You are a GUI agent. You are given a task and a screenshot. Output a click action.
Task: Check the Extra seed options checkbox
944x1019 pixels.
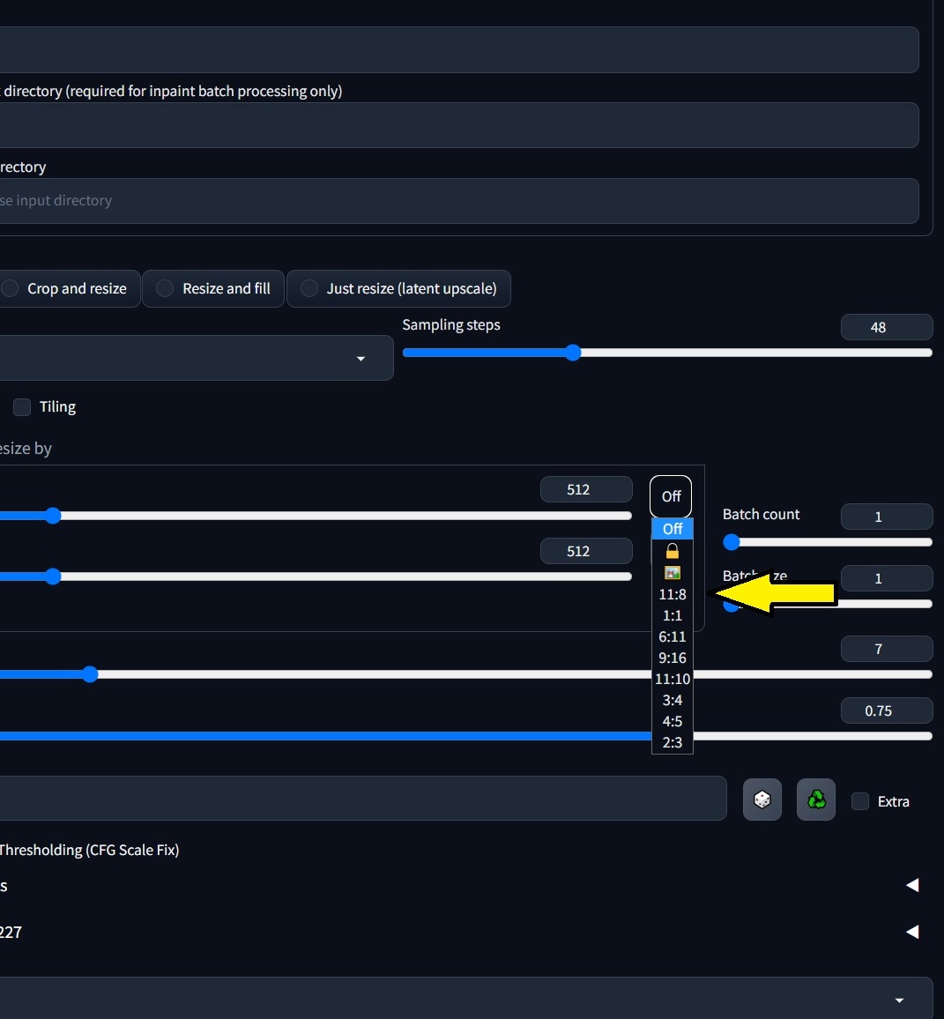pyautogui.click(x=859, y=801)
